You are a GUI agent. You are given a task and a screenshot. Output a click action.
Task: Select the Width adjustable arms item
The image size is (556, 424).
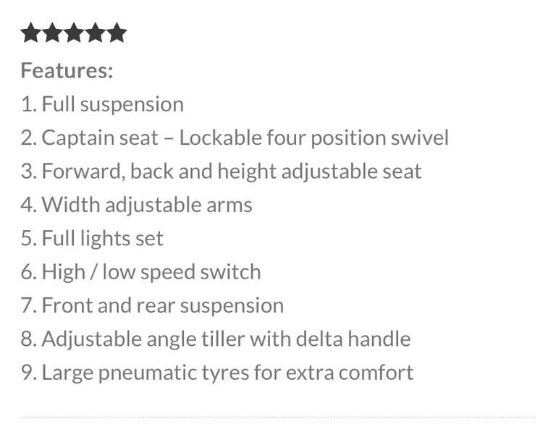137,205
